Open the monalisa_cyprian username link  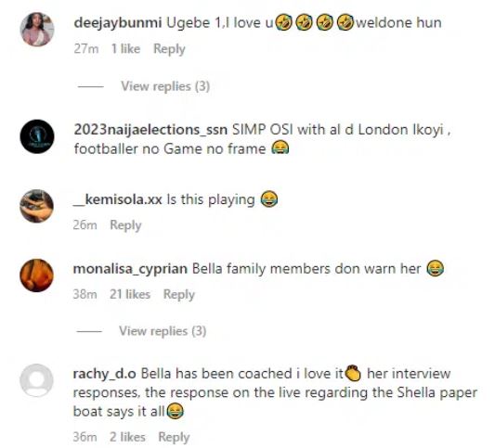(130, 269)
